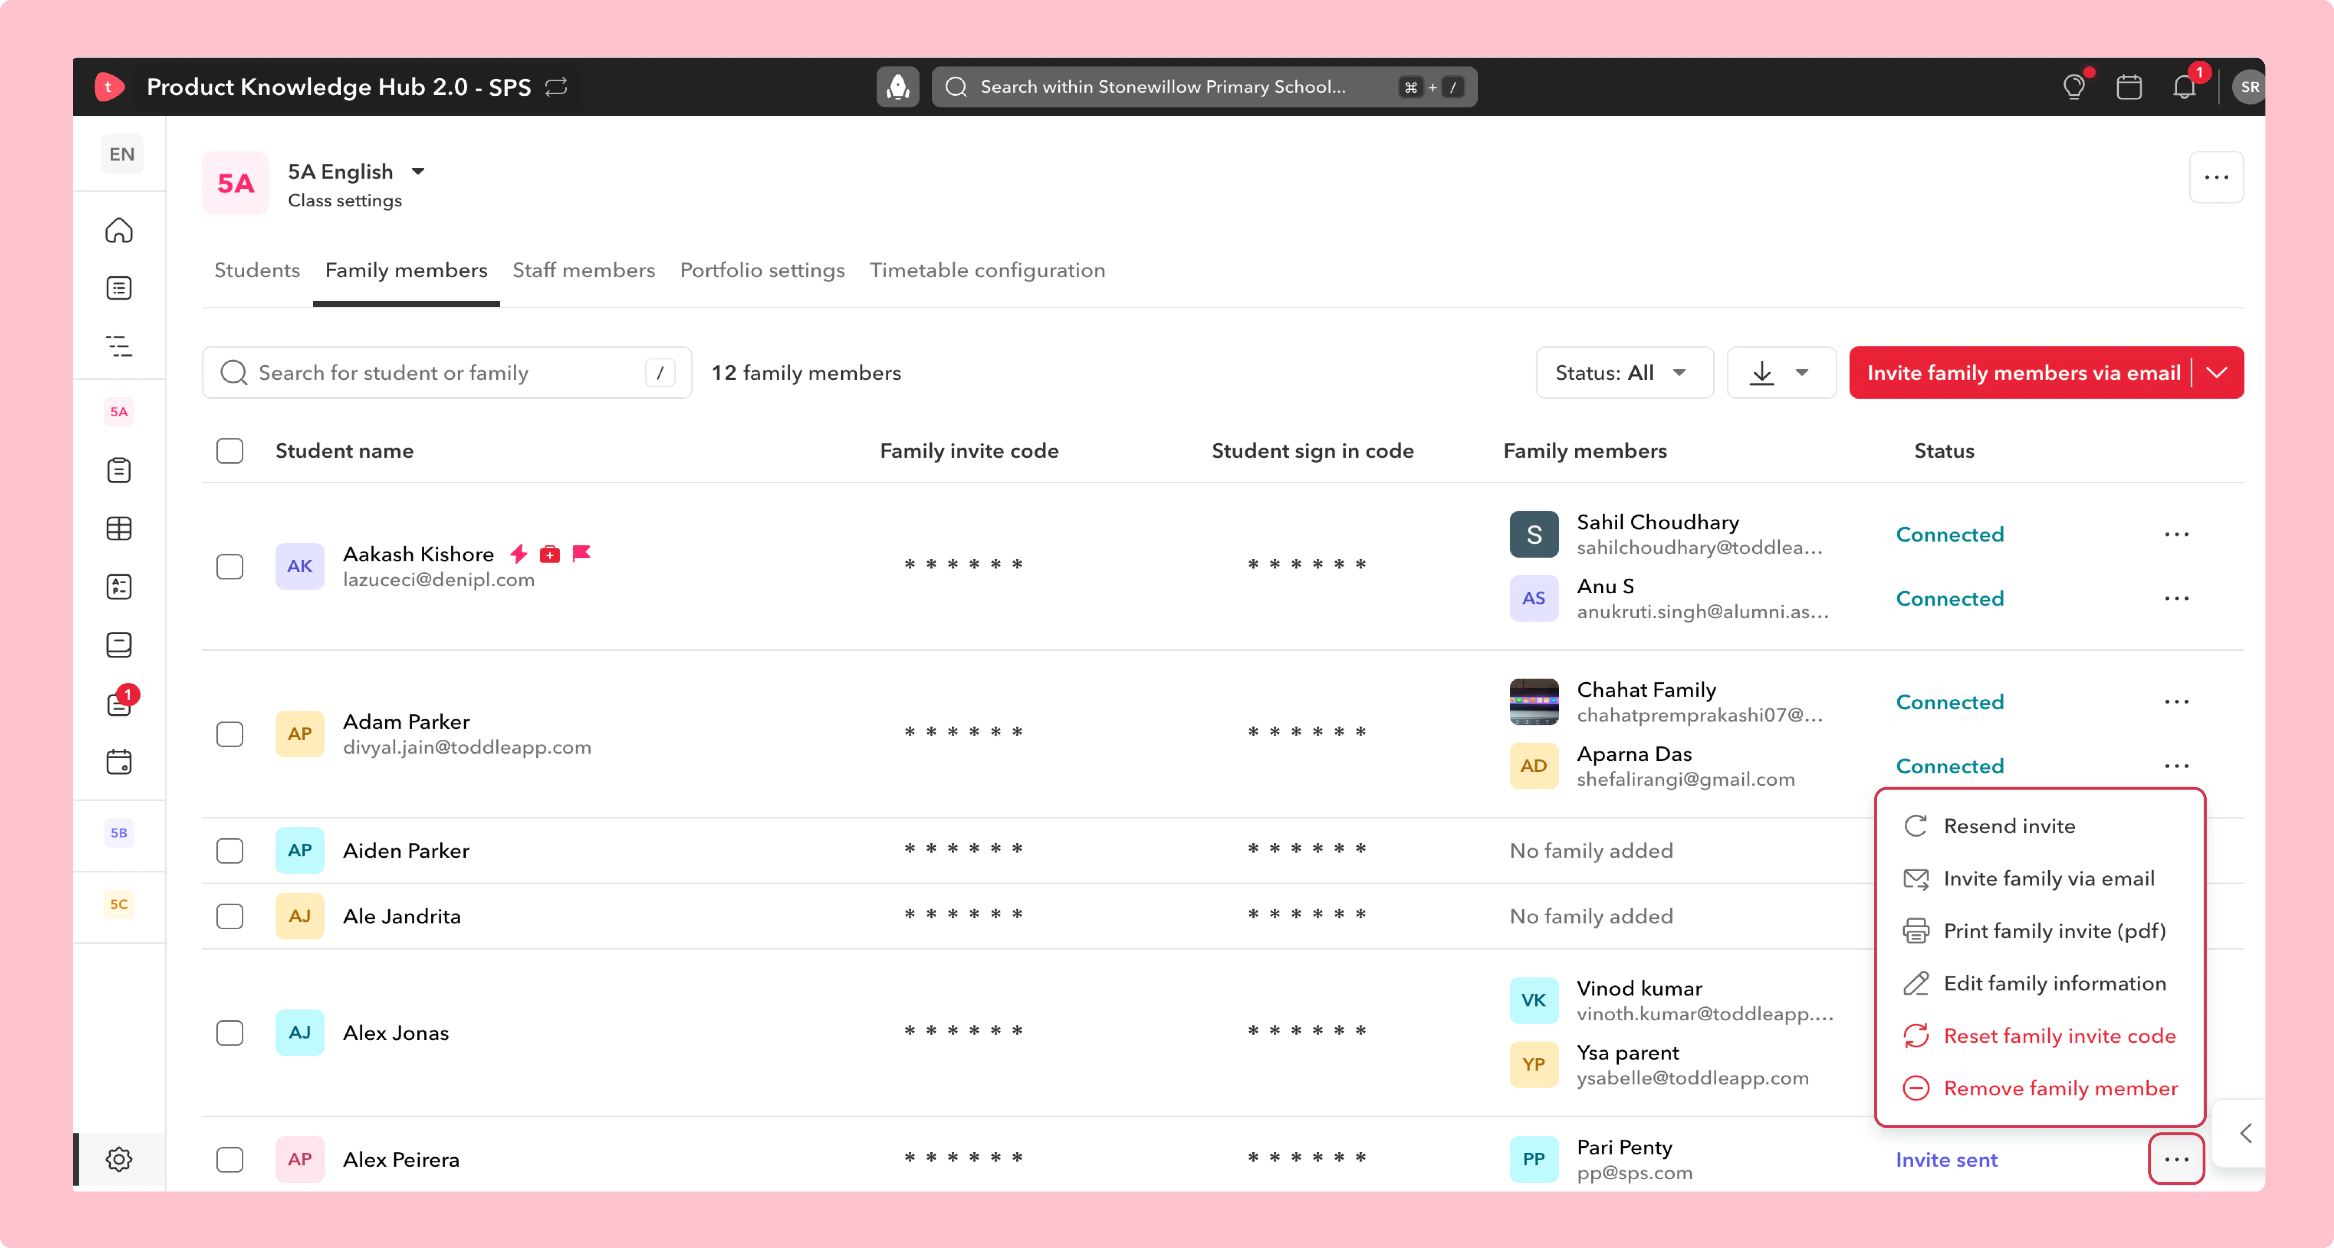Viewport: 2334px width, 1248px height.
Task: Go to Home in the sidebar
Action: 119,230
